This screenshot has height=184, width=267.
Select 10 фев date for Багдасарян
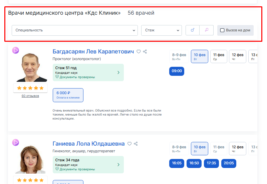coord(200,56)
